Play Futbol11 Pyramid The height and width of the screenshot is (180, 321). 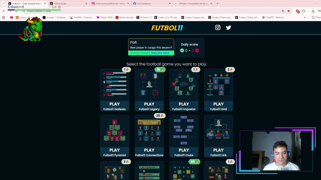pos(115,152)
